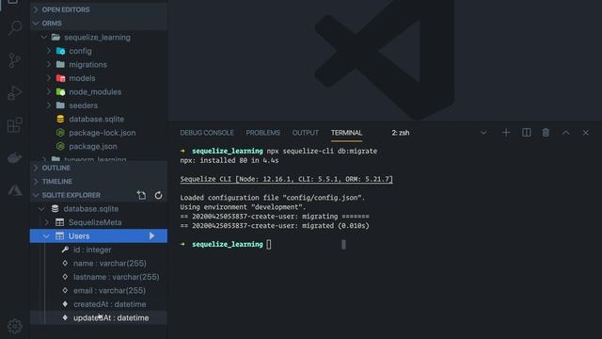Viewport: 602px width, 339px height.
Task: Click the Sequelize CLI version line
Action: tap(286, 179)
